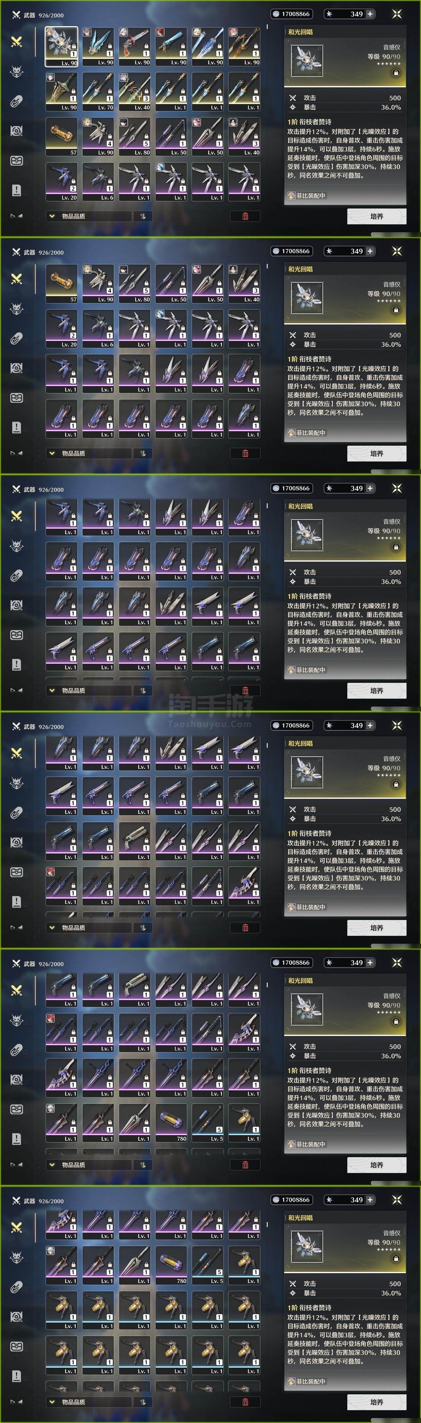The width and height of the screenshot is (421, 1423).
Task: Select the Lv. 70 weapon thumbnail
Action: [98, 92]
